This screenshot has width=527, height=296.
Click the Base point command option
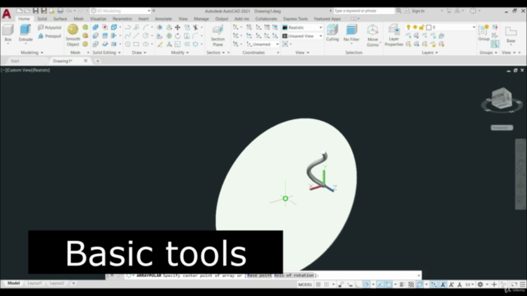[259, 275]
